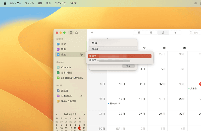Image resolution: width=201 pixels, height=131 pixels.
Task: Select today 14 in mini calendar
Action: point(80,128)
